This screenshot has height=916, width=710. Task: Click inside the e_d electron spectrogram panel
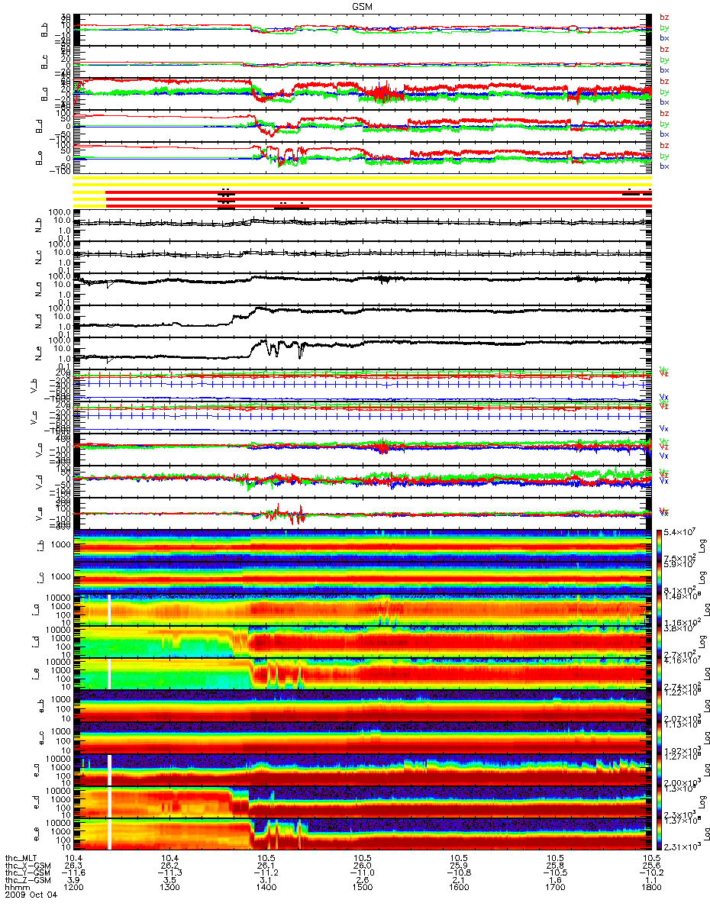coord(362,801)
